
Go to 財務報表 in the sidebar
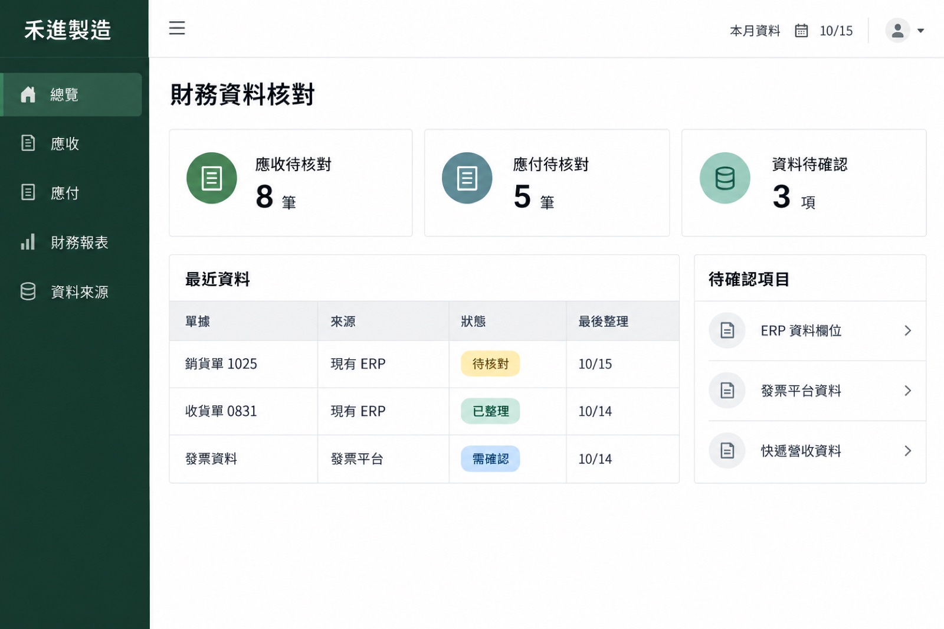click(x=72, y=243)
